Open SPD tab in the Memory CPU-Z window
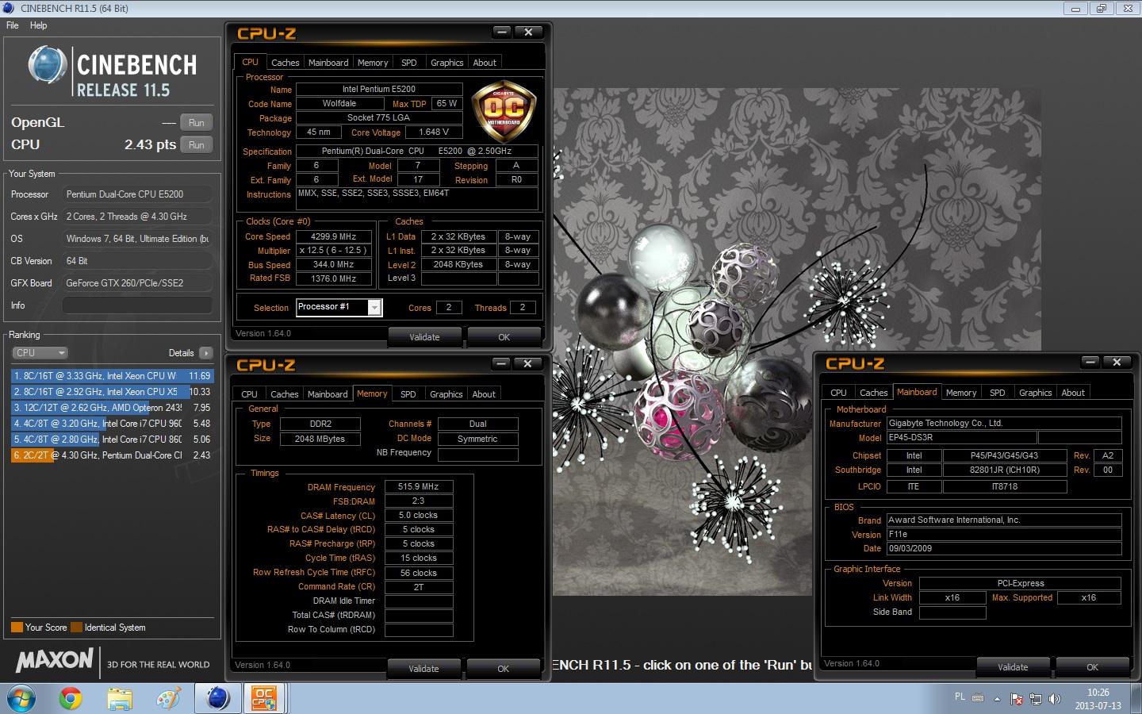This screenshot has height=714, width=1142. coord(408,394)
